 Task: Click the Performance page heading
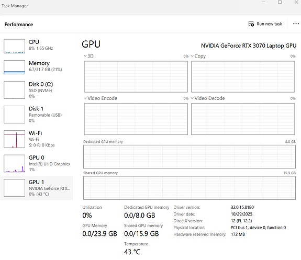(19, 25)
